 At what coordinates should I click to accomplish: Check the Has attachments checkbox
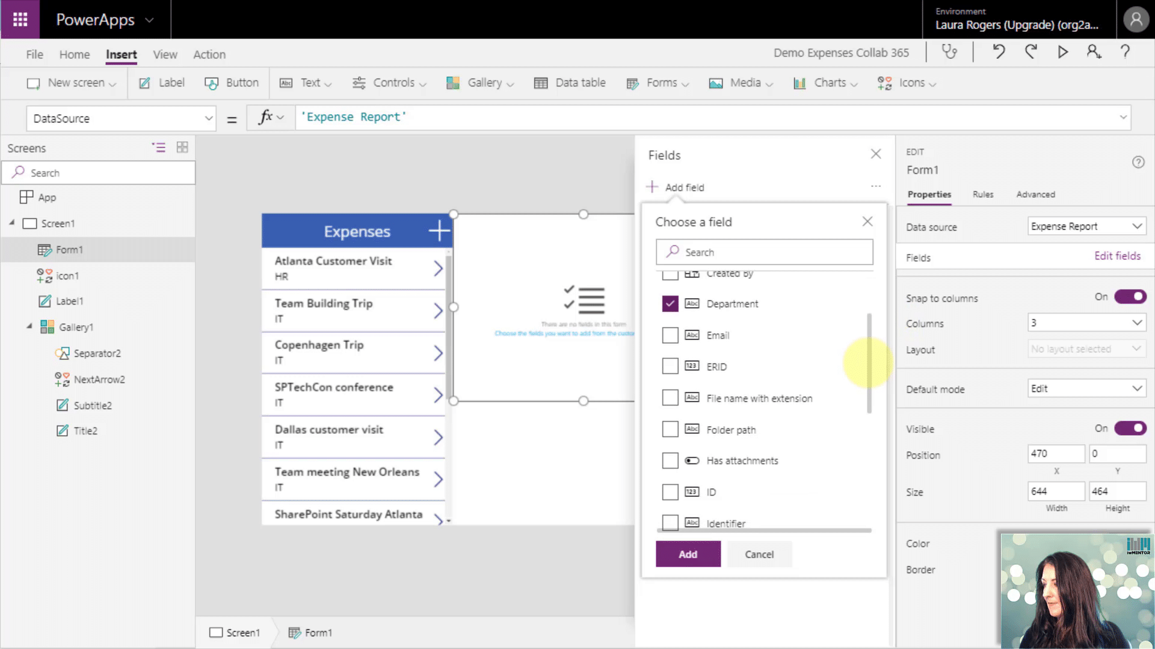[x=670, y=460]
